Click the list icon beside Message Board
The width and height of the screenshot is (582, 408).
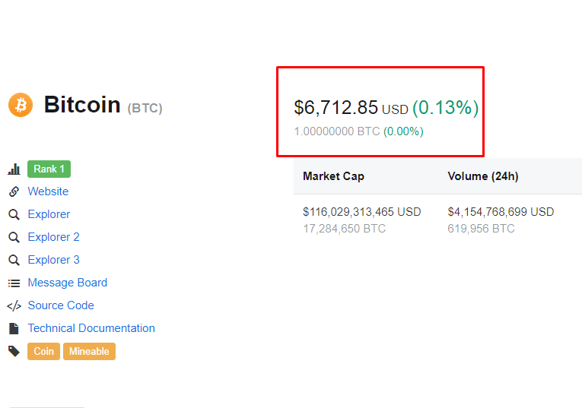click(14, 283)
